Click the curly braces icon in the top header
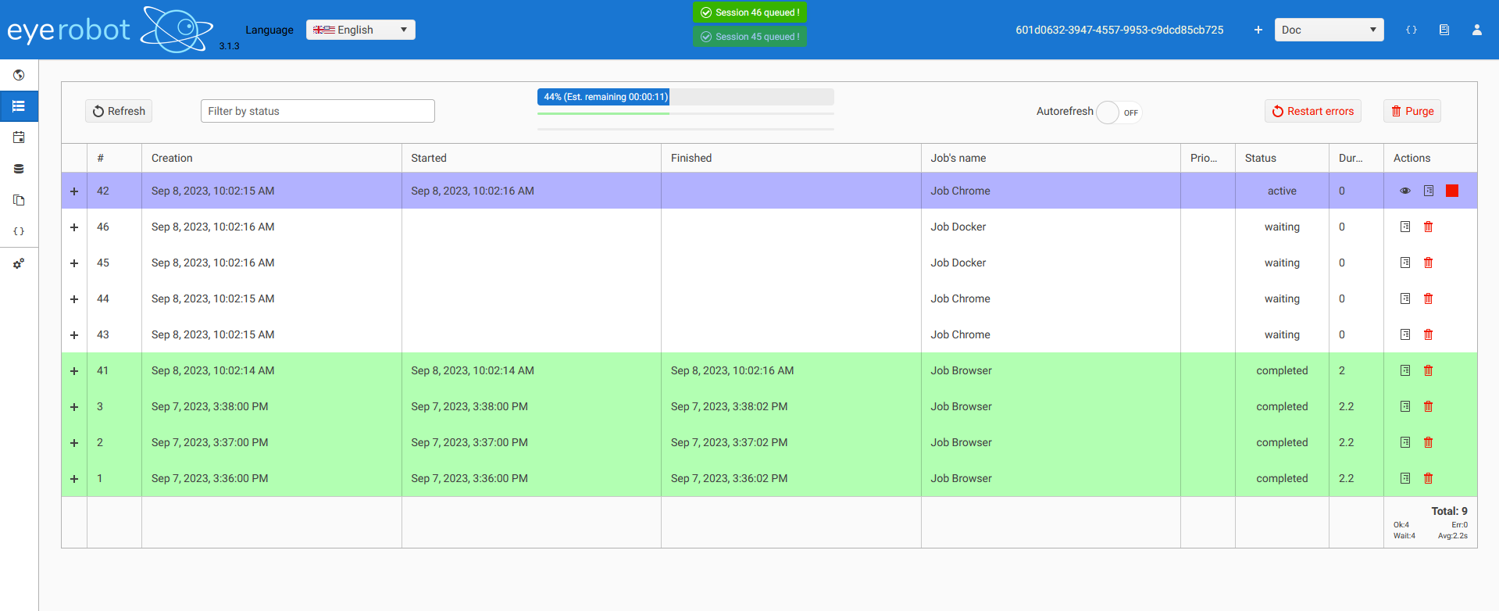Viewport: 1499px width, 611px height. [1411, 30]
